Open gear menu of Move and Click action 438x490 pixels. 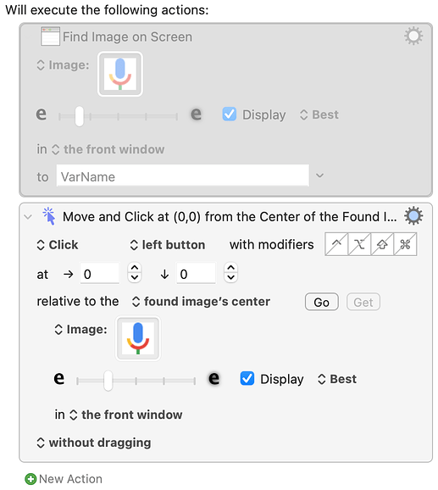click(x=413, y=216)
